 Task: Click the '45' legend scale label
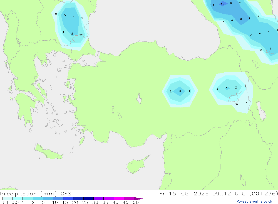point(126,202)
